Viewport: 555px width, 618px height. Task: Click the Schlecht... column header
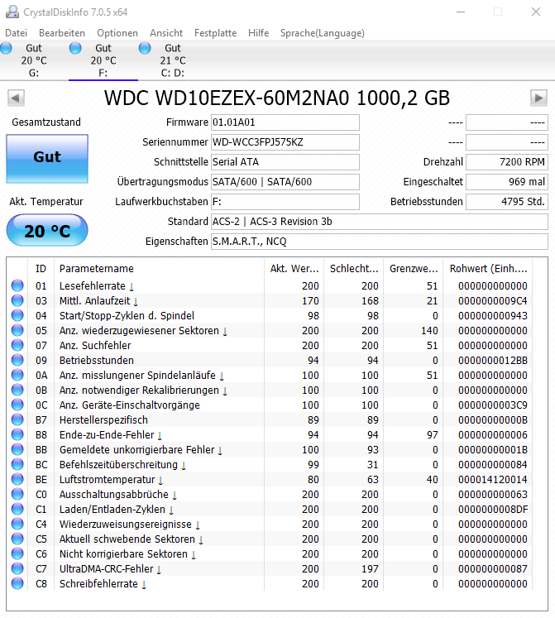(x=354, y=268)
